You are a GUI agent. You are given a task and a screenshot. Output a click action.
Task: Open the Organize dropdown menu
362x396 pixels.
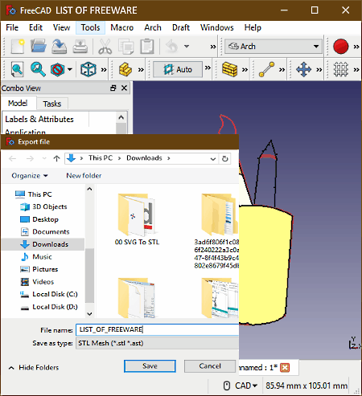coord(30,176)
